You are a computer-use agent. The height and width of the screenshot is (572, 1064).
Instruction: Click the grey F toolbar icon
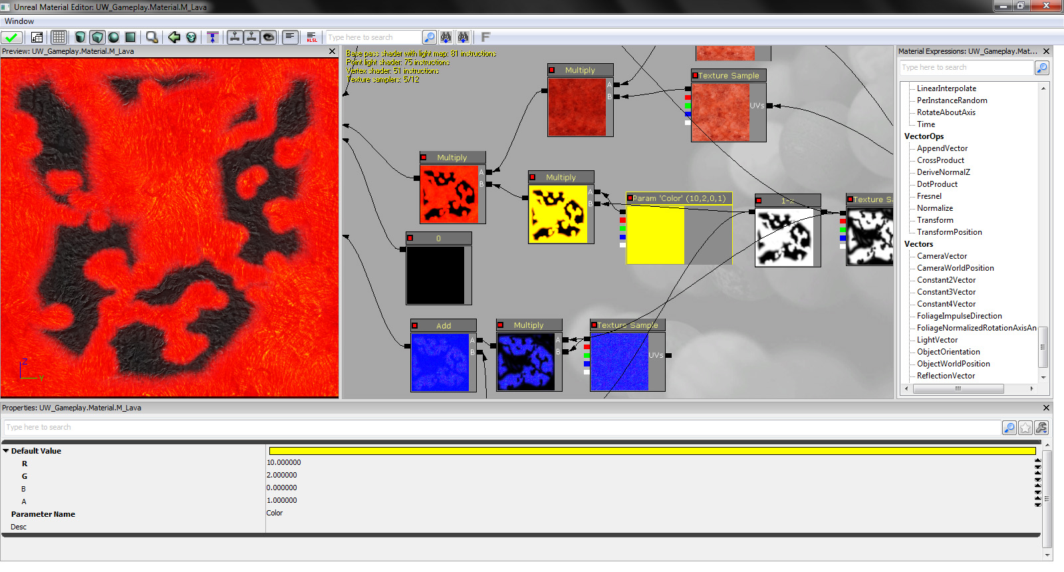point(485,37)
